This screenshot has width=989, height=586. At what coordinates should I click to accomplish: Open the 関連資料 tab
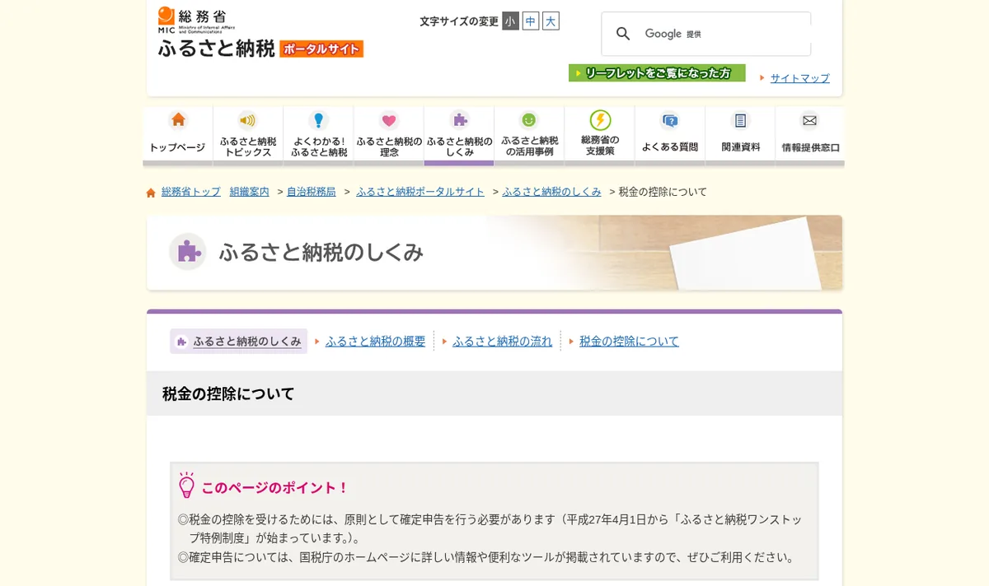click(x=740, y=136)
